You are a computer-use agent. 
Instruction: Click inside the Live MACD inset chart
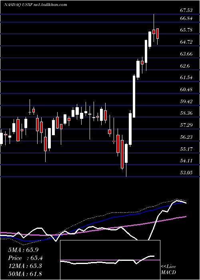[x=110, y=260]
